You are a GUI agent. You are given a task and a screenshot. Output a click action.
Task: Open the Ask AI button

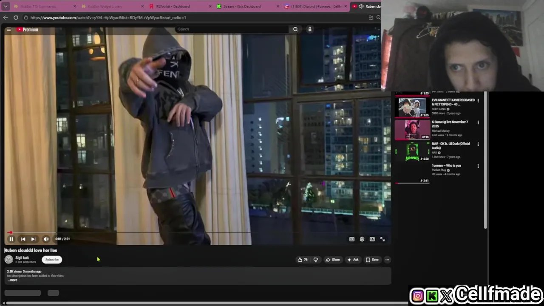353,260
